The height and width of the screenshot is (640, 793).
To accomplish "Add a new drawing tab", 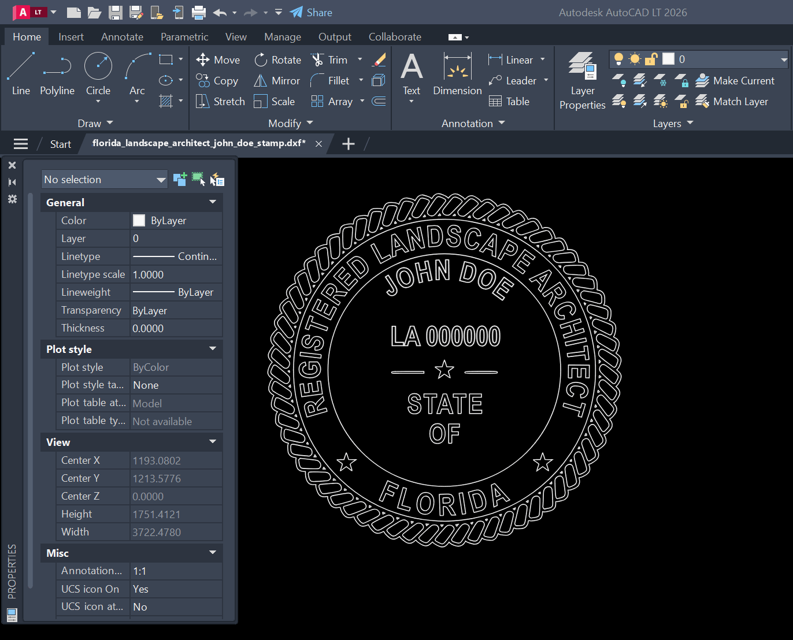I will tap(349, 144).
